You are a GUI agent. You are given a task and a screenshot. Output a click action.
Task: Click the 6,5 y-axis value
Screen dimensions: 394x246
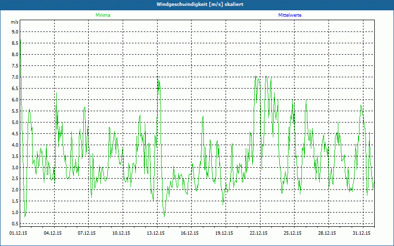click(15, 89)
